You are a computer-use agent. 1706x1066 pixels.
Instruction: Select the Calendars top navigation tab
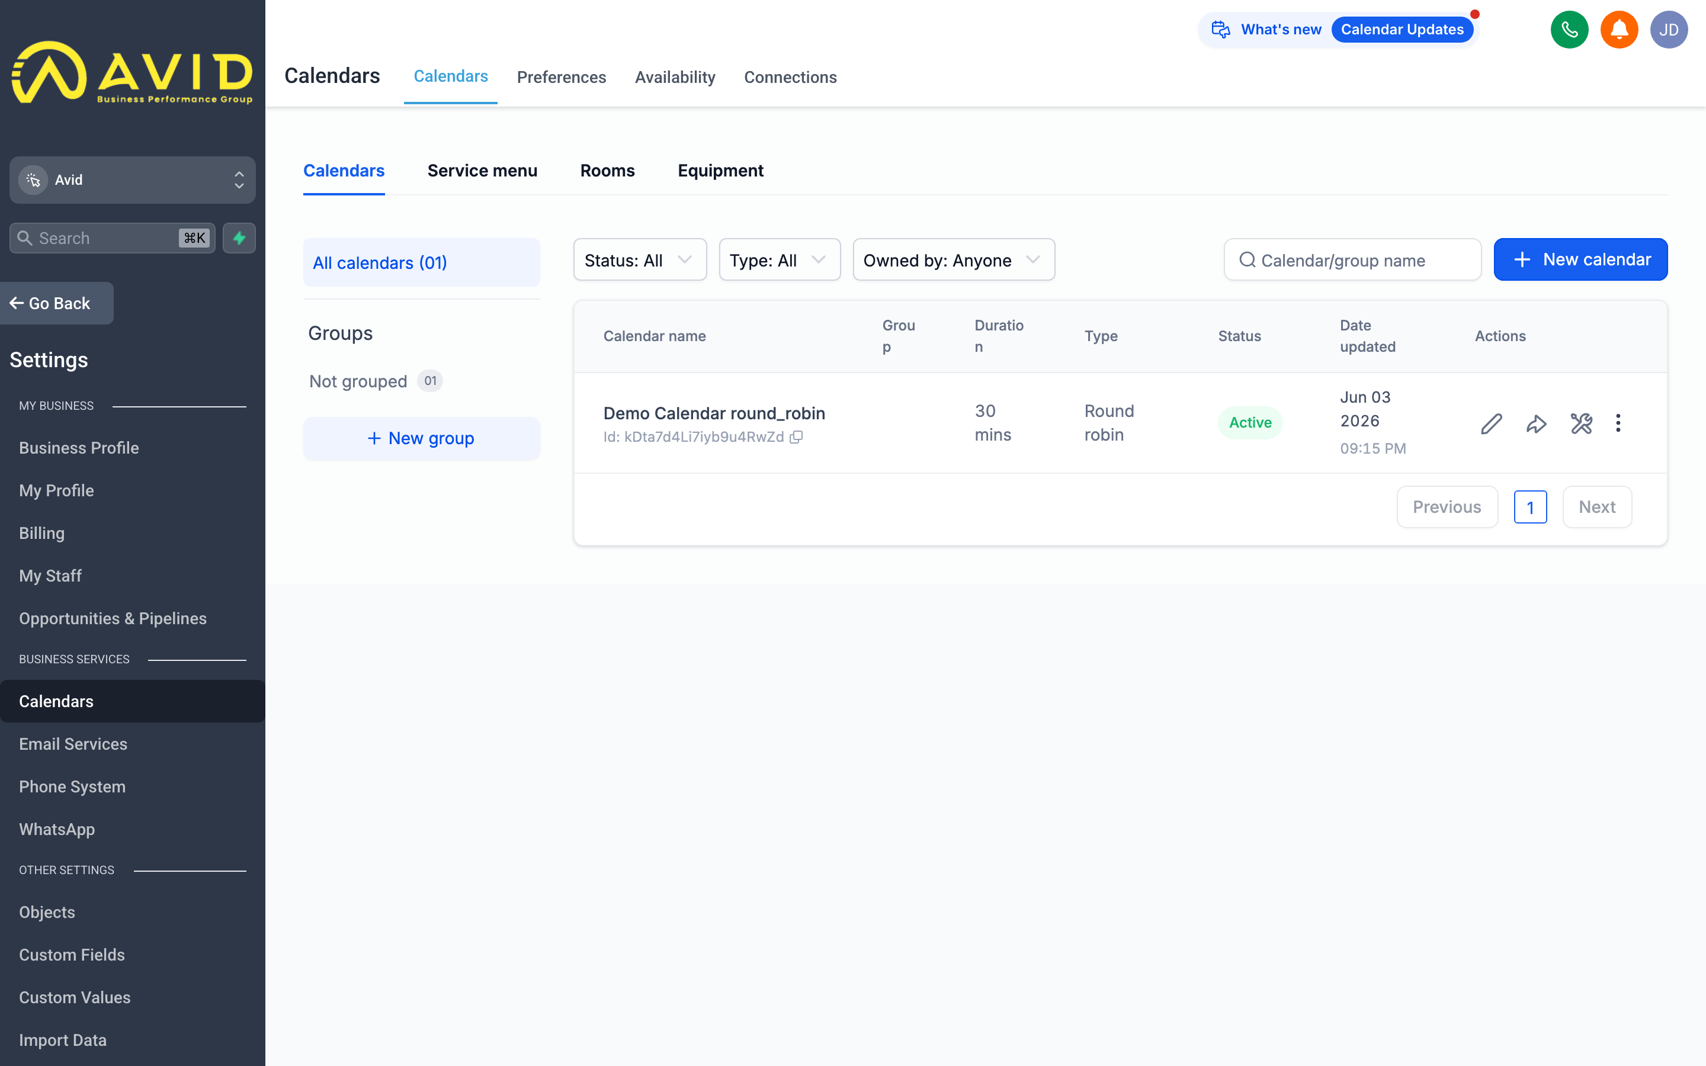(x=450, y=76)
